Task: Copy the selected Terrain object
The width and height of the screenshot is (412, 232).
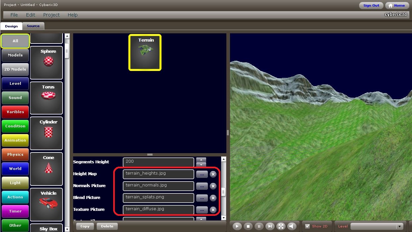Action: 85,226
